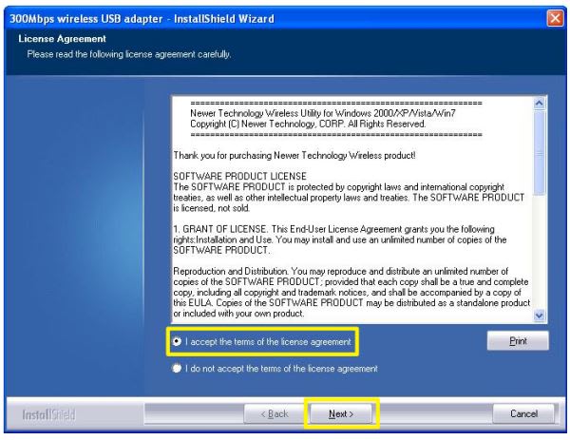Screen dimensions: 570x440
Task: Click the 'SOFTWARE PRODUCT LICENSE' heading text
Action: click(x=240, y=177)
